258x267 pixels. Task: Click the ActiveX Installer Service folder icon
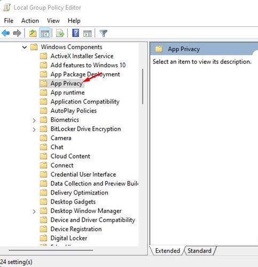43,56
